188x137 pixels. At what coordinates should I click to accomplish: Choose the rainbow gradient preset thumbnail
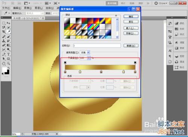tap(90, 27)
